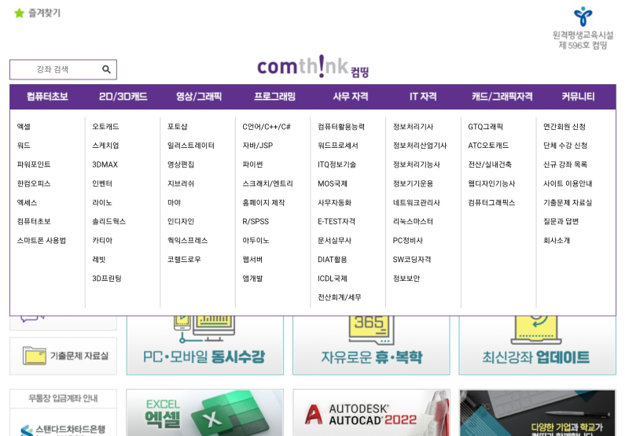
Task: Open the AUTODESK AUTOCAD 2022 thumbnail
Action: 371,412
